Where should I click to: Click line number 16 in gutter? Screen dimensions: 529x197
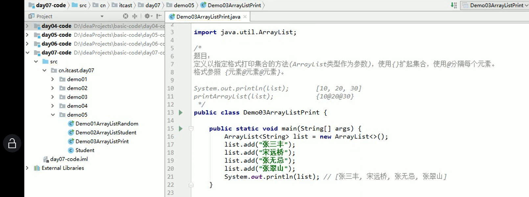point(171,136)
